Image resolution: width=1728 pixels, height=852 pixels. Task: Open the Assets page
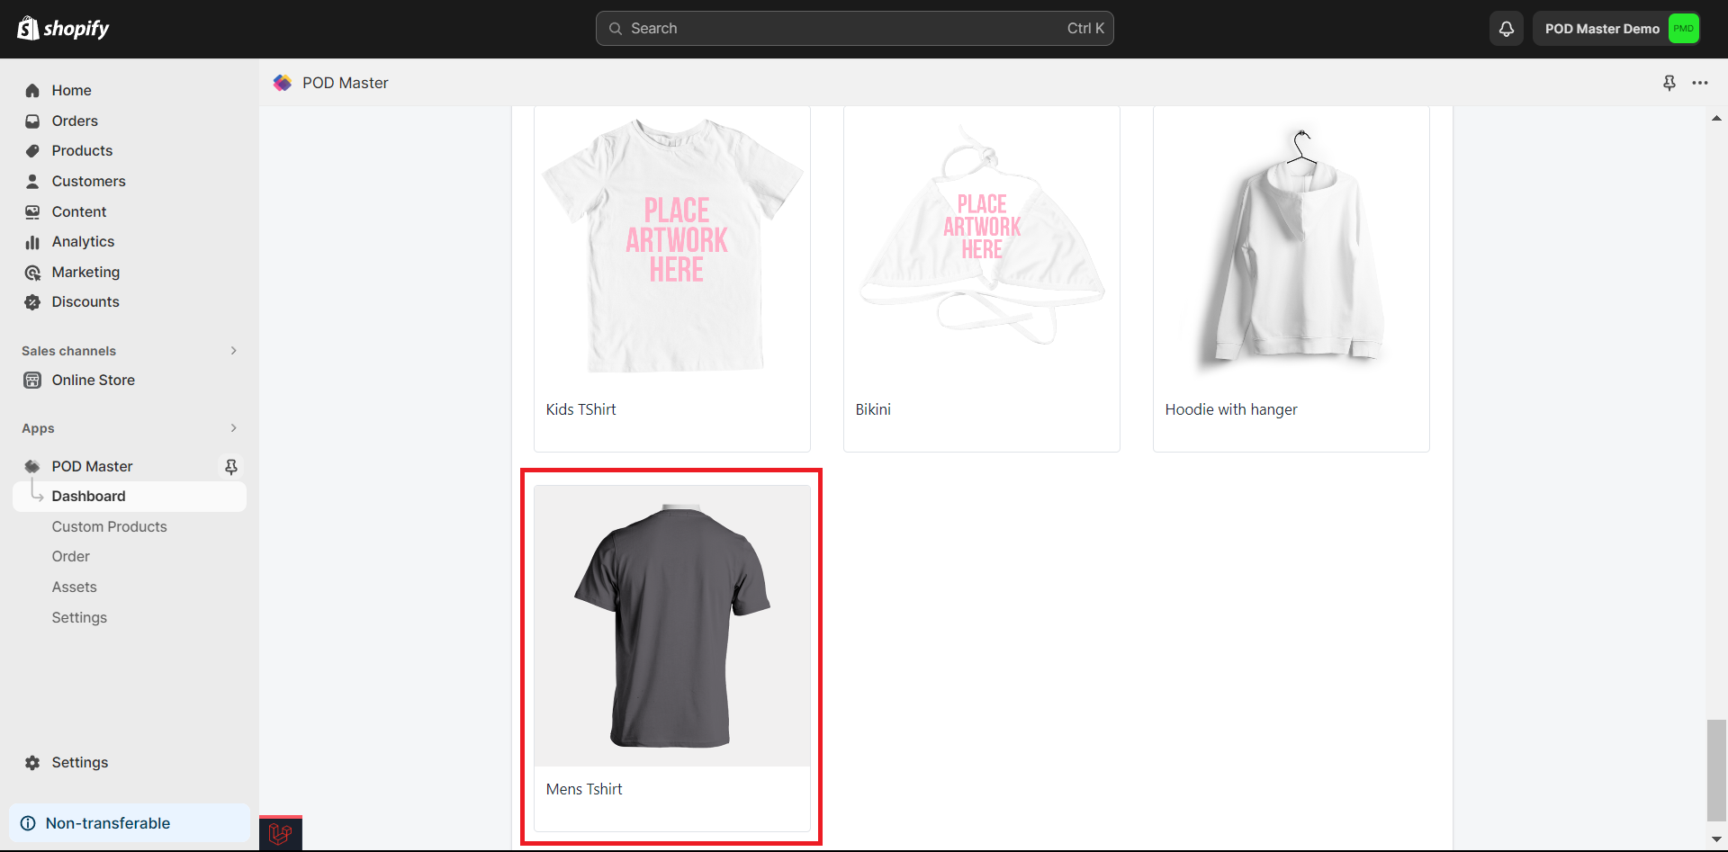[x=74, y=587]
